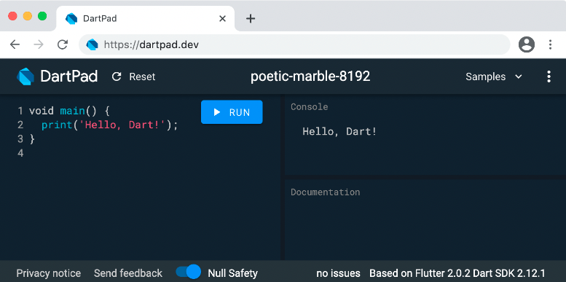
Task: Click the browser forward arrow
Action: (39, 44)
